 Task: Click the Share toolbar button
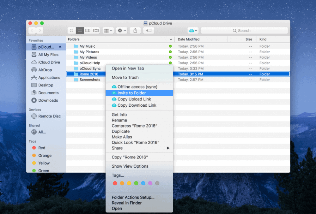tap(135, 31)
